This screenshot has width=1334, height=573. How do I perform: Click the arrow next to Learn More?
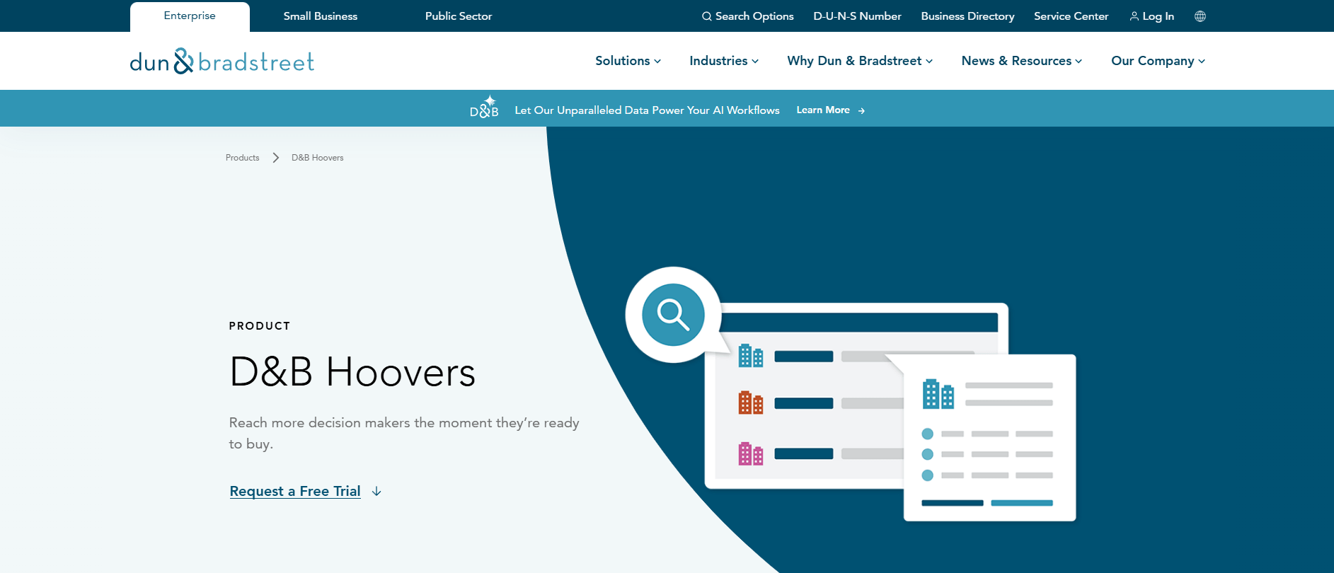click(861, 110)
